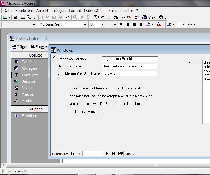Align text right
210x175 pixels.
[141, 24]
